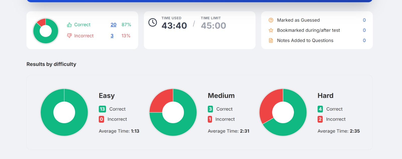402x159 pixels.
Task: Click the overall score donut chart
Action: coord(46,31)
